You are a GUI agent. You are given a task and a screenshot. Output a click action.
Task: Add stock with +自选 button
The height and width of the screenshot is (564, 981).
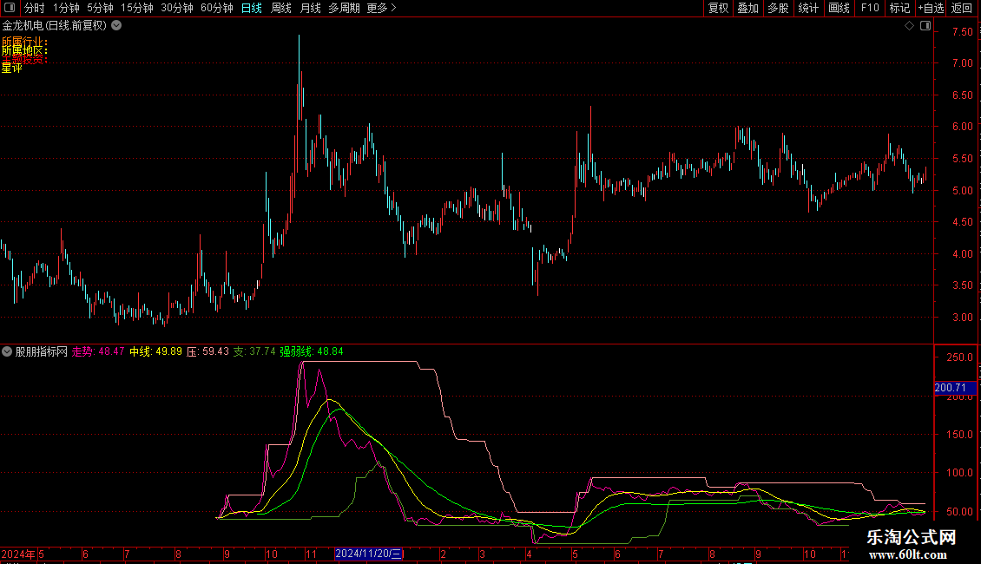point(931,8)
